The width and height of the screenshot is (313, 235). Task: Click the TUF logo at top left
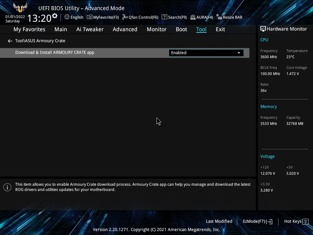tap(20, 7)
